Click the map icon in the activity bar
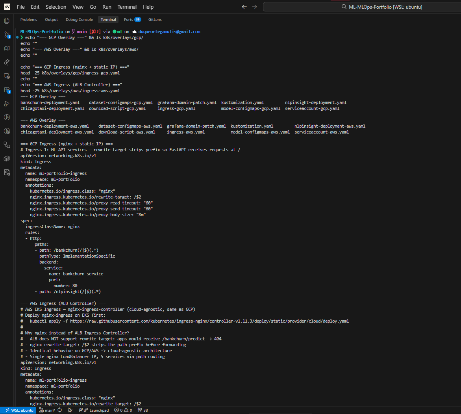 click(7, 48)
